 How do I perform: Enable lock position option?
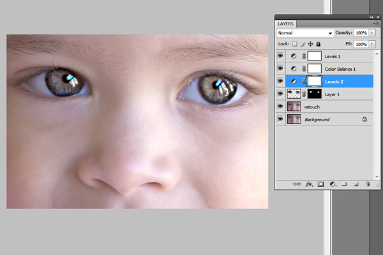[310, 44]
